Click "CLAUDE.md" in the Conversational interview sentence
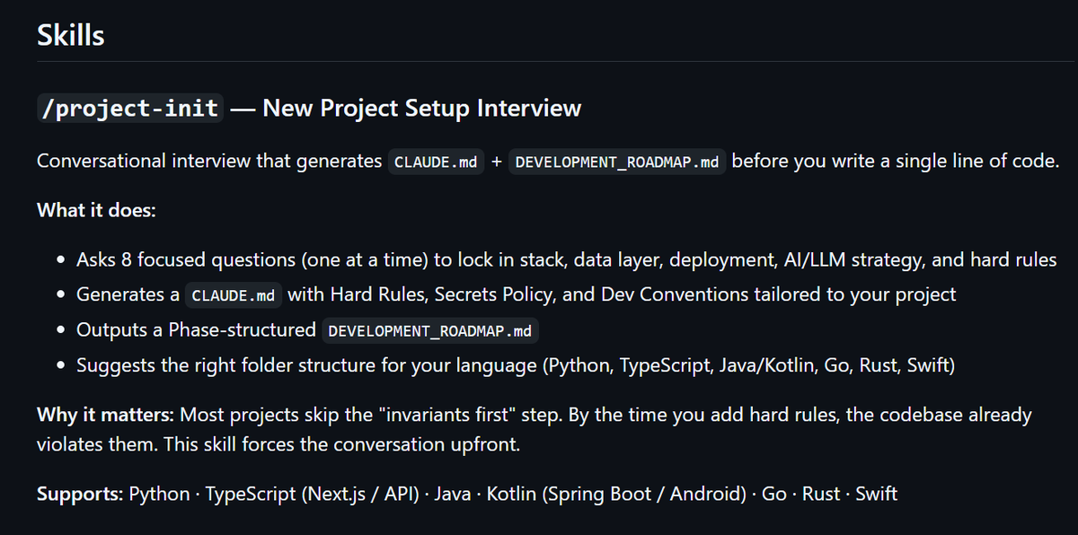The height and width of the screenshot is (535, 1078). point(436,163)
